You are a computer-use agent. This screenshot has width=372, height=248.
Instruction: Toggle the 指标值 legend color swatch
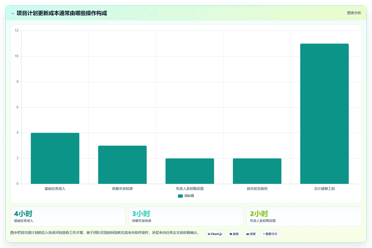(x=180, y=196)
